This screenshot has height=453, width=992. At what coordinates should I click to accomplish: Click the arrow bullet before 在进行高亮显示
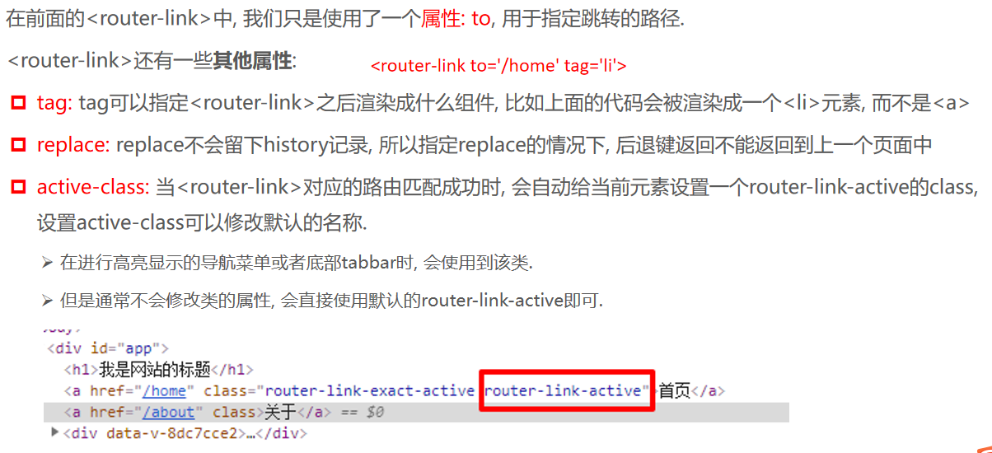point(47,263)
